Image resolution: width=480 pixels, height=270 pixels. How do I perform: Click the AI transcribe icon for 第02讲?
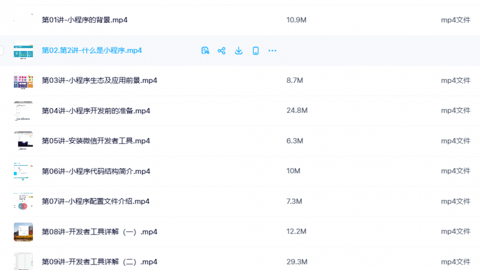(205, 51)
